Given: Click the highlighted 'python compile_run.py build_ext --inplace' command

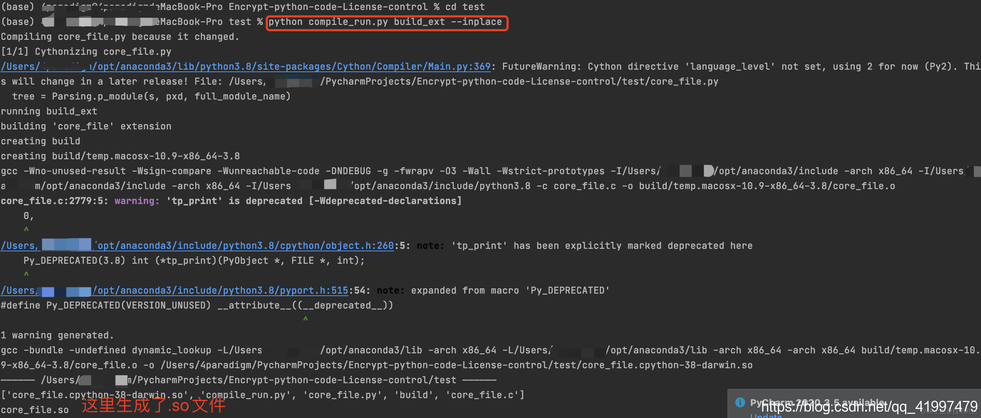Looking at the screenshot, I should click(385, 22).
